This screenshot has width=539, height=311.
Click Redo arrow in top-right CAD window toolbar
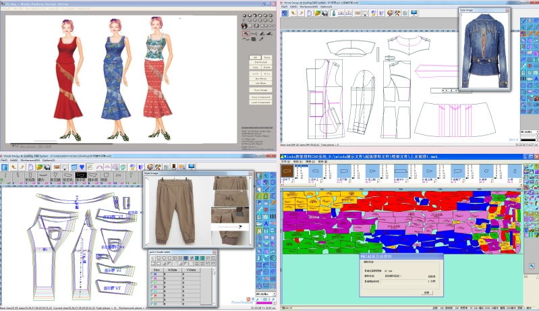(301, 13)
